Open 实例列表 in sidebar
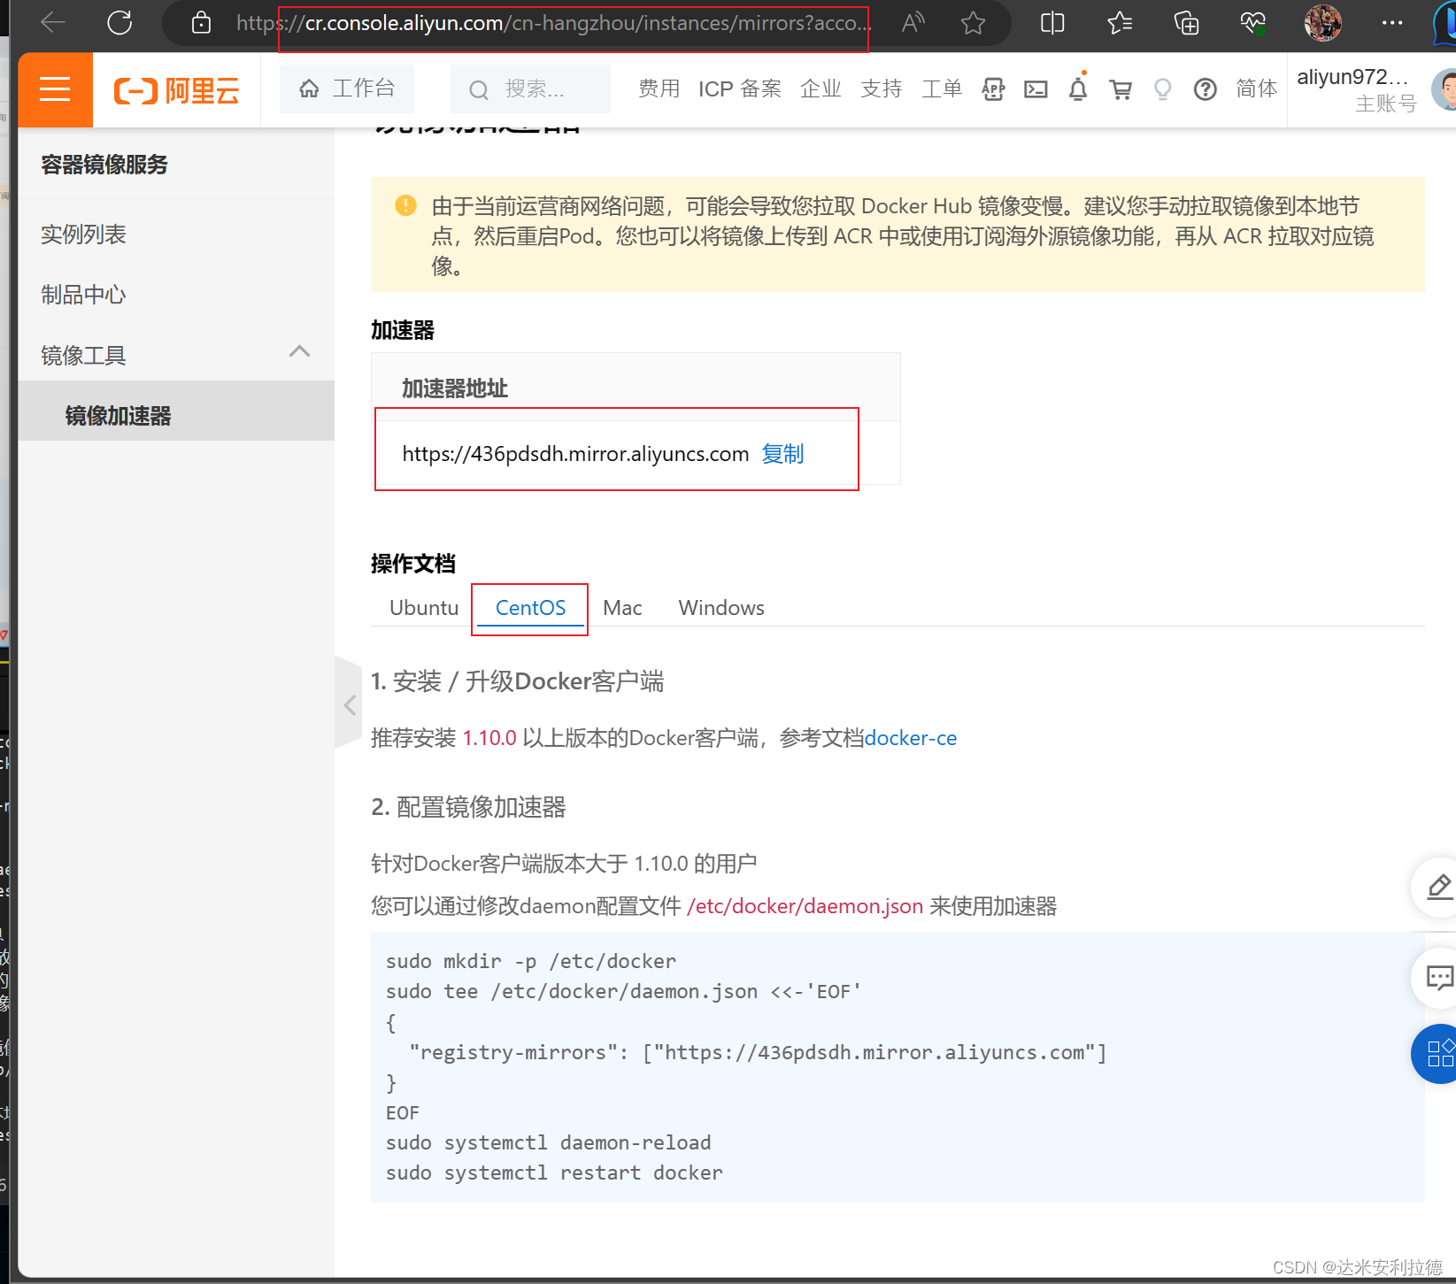The image size is (1456, 1284). [176, 235]
